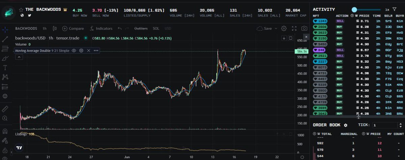
Task: Open the collection website globe icon
Action: point(22,15)
